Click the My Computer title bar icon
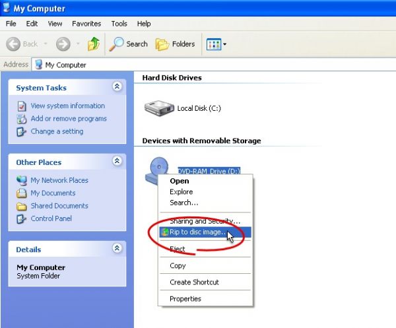The width and height of the screenshot is (396, 328). [6, 7]
